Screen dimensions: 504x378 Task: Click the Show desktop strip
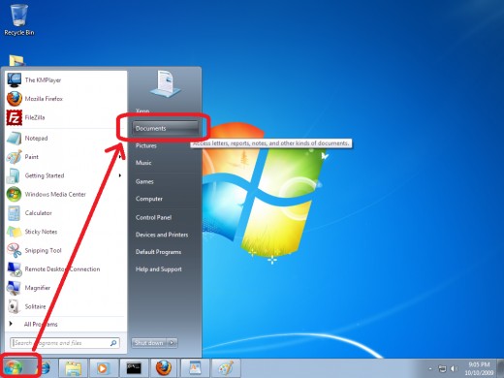pos(500,368)
